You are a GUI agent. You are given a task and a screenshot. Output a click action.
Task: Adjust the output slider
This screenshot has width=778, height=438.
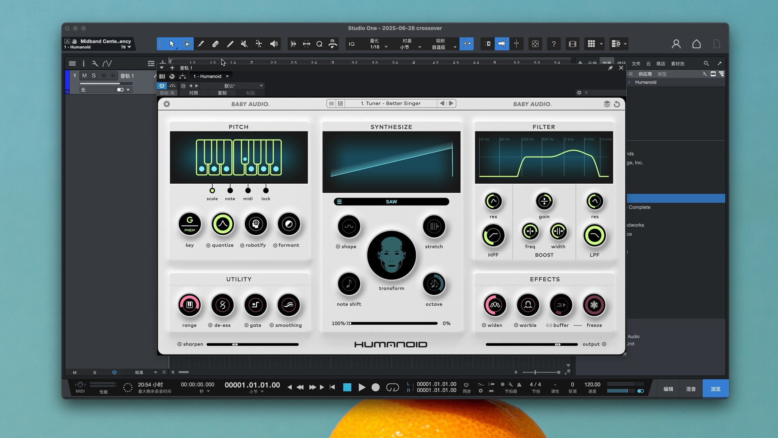point(532,344)
